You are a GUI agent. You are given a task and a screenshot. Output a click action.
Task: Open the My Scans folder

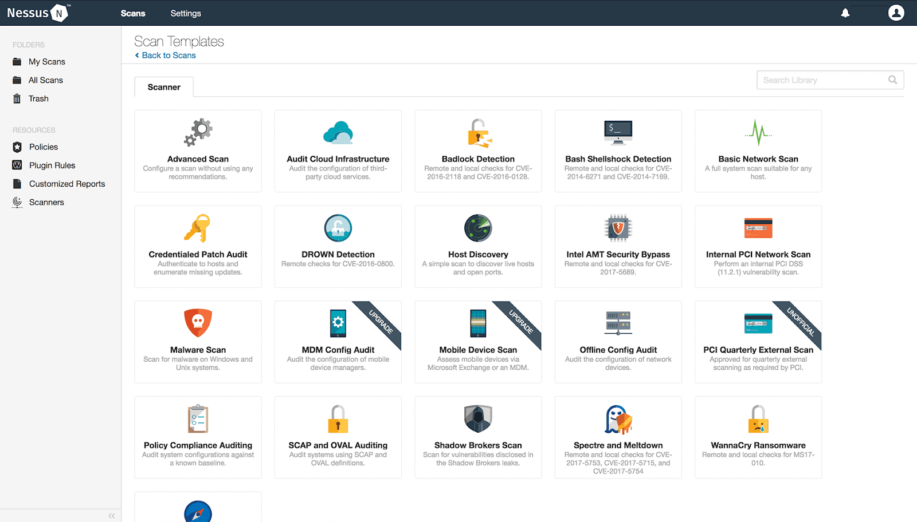point(46,61)
